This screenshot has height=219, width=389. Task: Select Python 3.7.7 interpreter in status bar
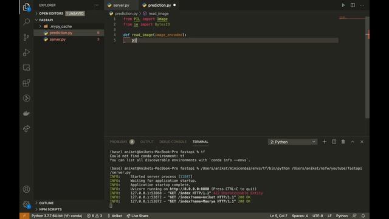(x=57, y=216)
